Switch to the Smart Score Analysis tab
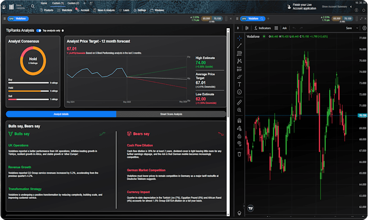This screenshot has height=220, width=368. coord(171,114)
